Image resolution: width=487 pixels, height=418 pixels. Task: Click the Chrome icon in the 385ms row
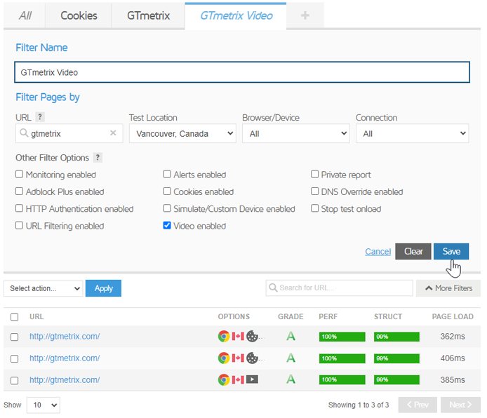(224, 379)
